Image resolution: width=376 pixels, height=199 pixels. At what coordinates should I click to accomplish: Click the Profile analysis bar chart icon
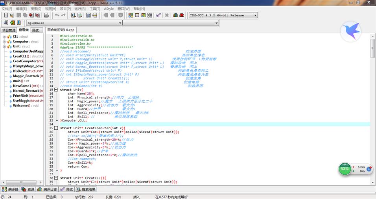point(175,15)
